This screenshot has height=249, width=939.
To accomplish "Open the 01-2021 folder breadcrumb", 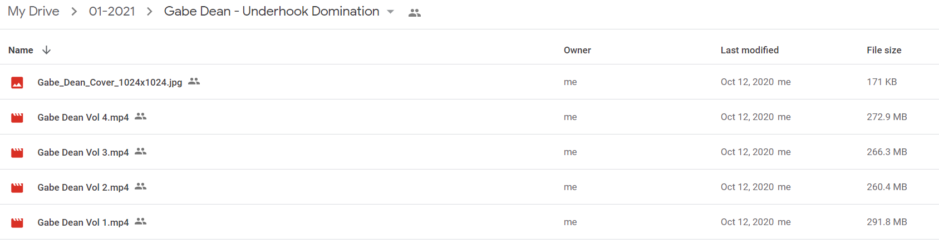I will pos(112,11).
